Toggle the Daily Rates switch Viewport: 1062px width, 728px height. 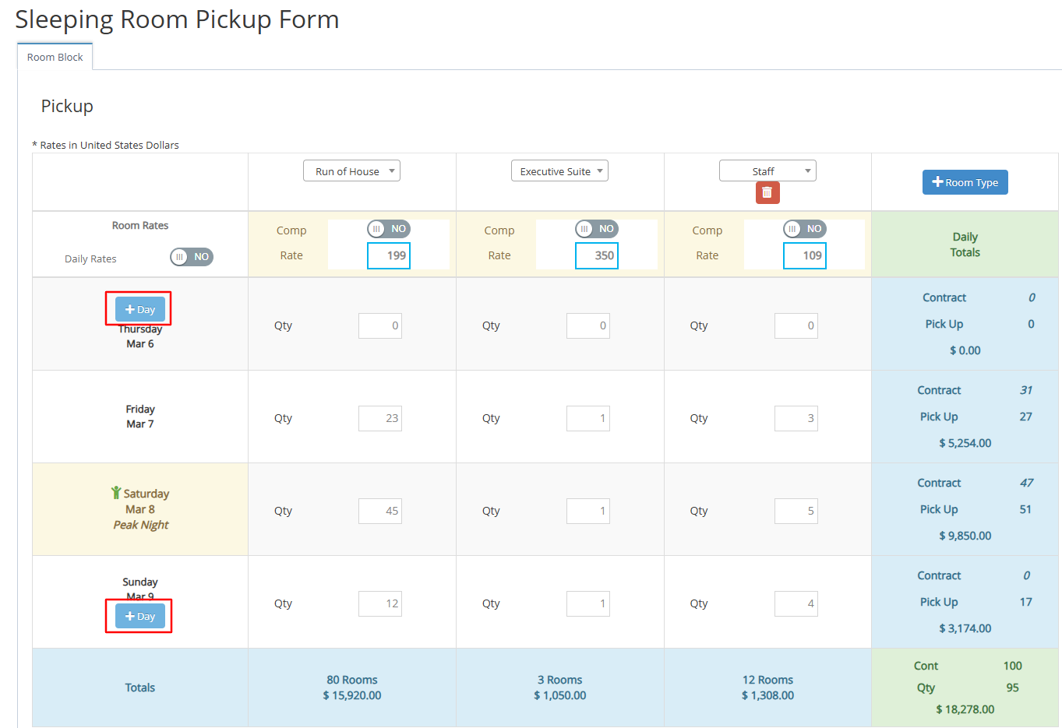tap(192, 257)
